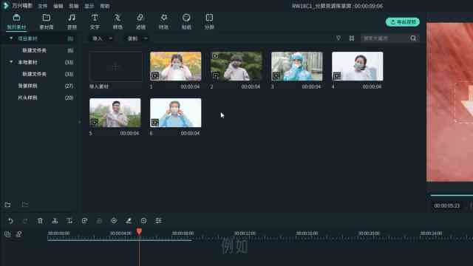Click the add track icon

pyautogui.click(x=7, y=234)
